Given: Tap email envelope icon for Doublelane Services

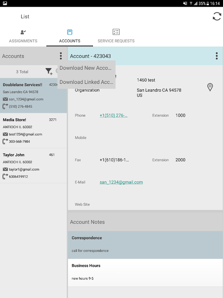Looking at the screenshot, I should click(5, 99).
